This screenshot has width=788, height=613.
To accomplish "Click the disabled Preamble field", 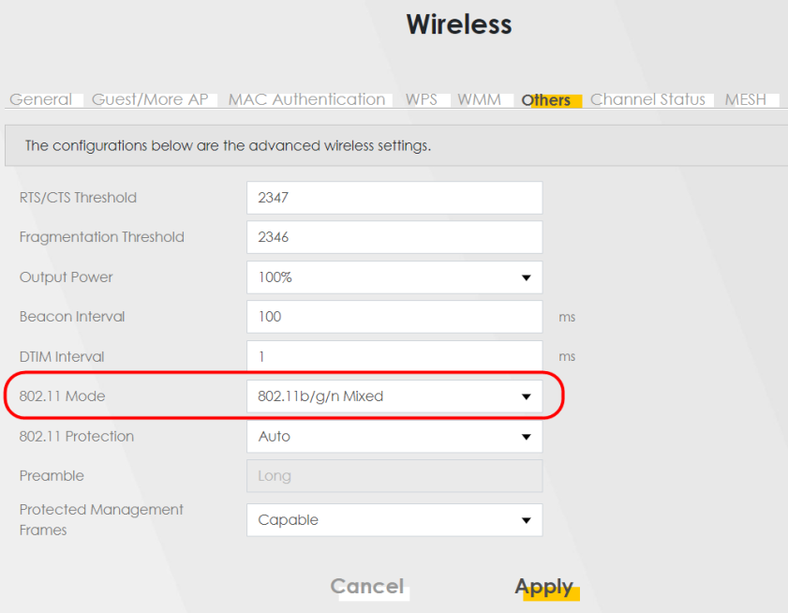I will pyautogui.click(x=394, y=476).
